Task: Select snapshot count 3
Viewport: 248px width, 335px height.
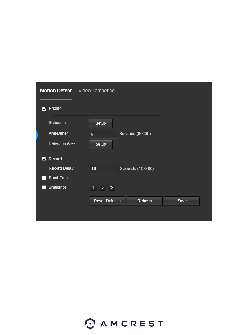Action: pyautogui.click(x=102, y=187)
